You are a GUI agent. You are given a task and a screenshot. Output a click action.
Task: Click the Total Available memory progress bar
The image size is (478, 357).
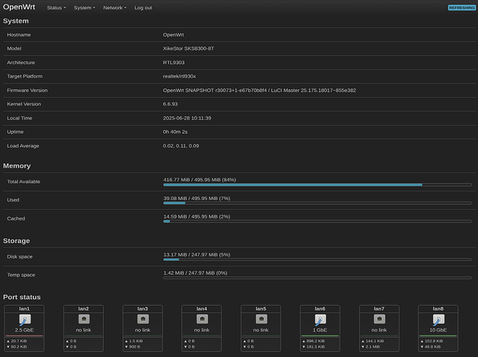(318, 184)
